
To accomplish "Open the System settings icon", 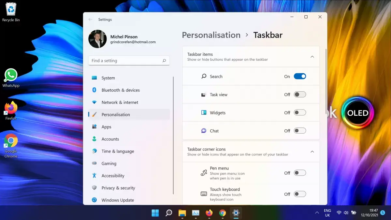I will coord(94,78).
